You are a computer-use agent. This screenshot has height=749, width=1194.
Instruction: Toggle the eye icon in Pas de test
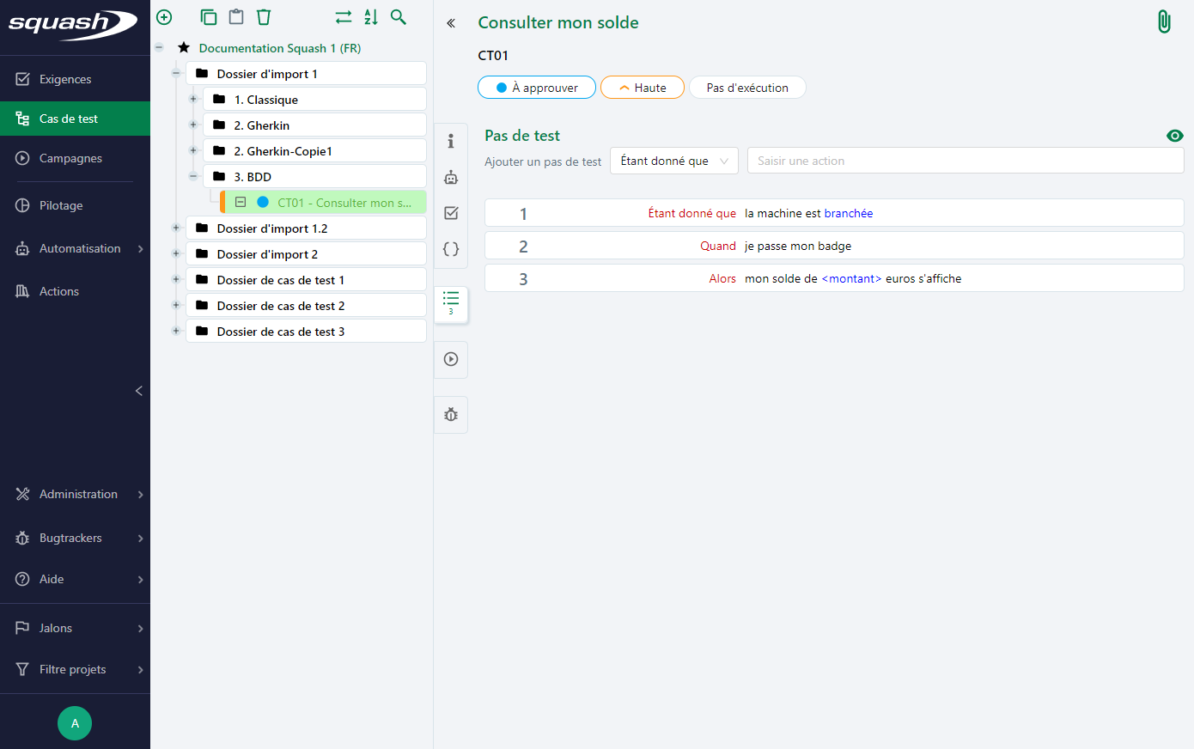coord(1174,136)
